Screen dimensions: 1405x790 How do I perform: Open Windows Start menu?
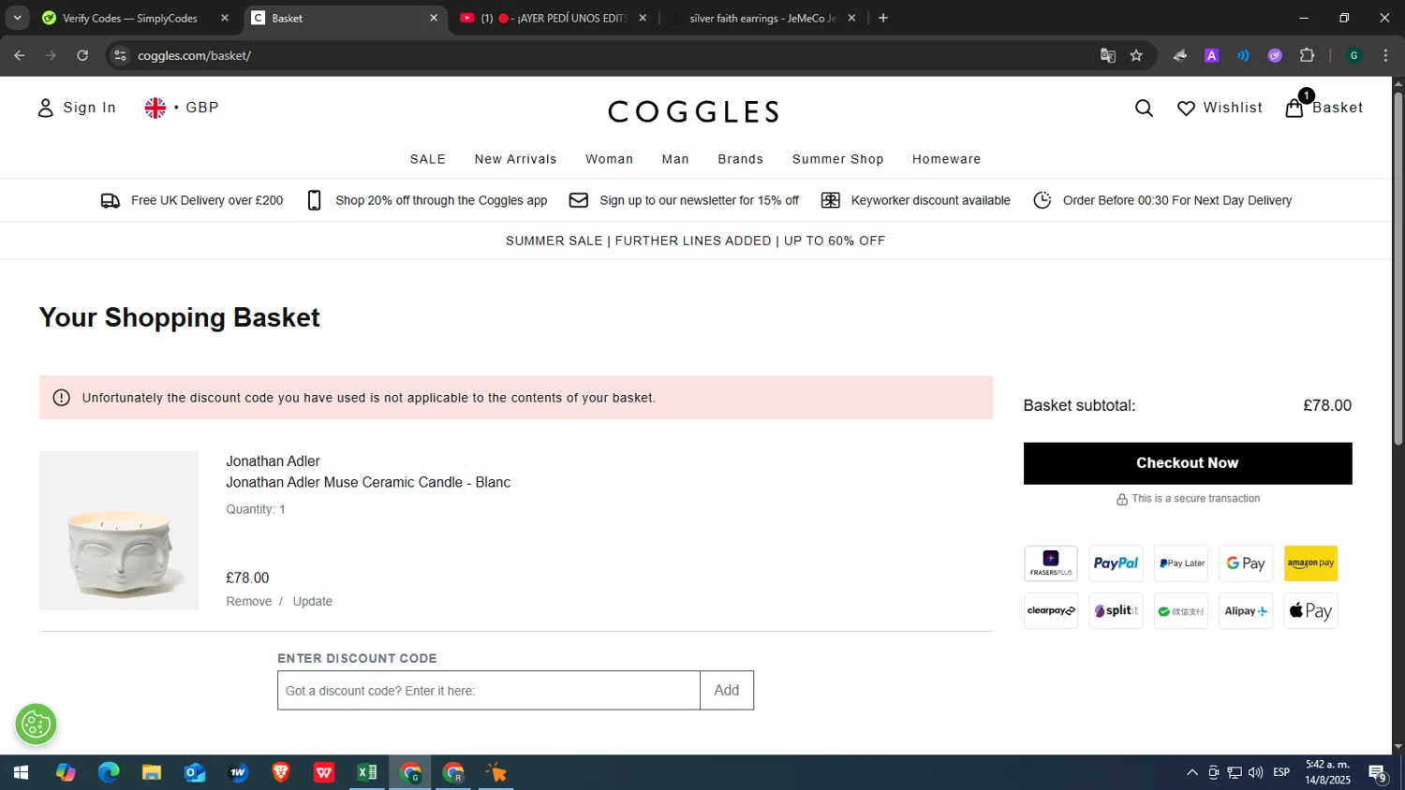[21, 773]
